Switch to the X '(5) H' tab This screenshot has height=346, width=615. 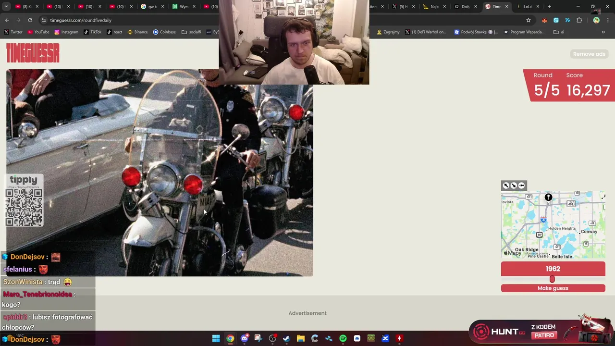point(403,7)
